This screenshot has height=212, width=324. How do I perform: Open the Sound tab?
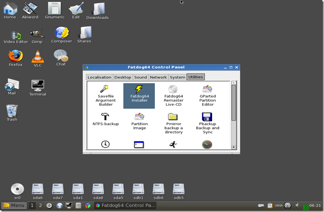tap(140, 77)
